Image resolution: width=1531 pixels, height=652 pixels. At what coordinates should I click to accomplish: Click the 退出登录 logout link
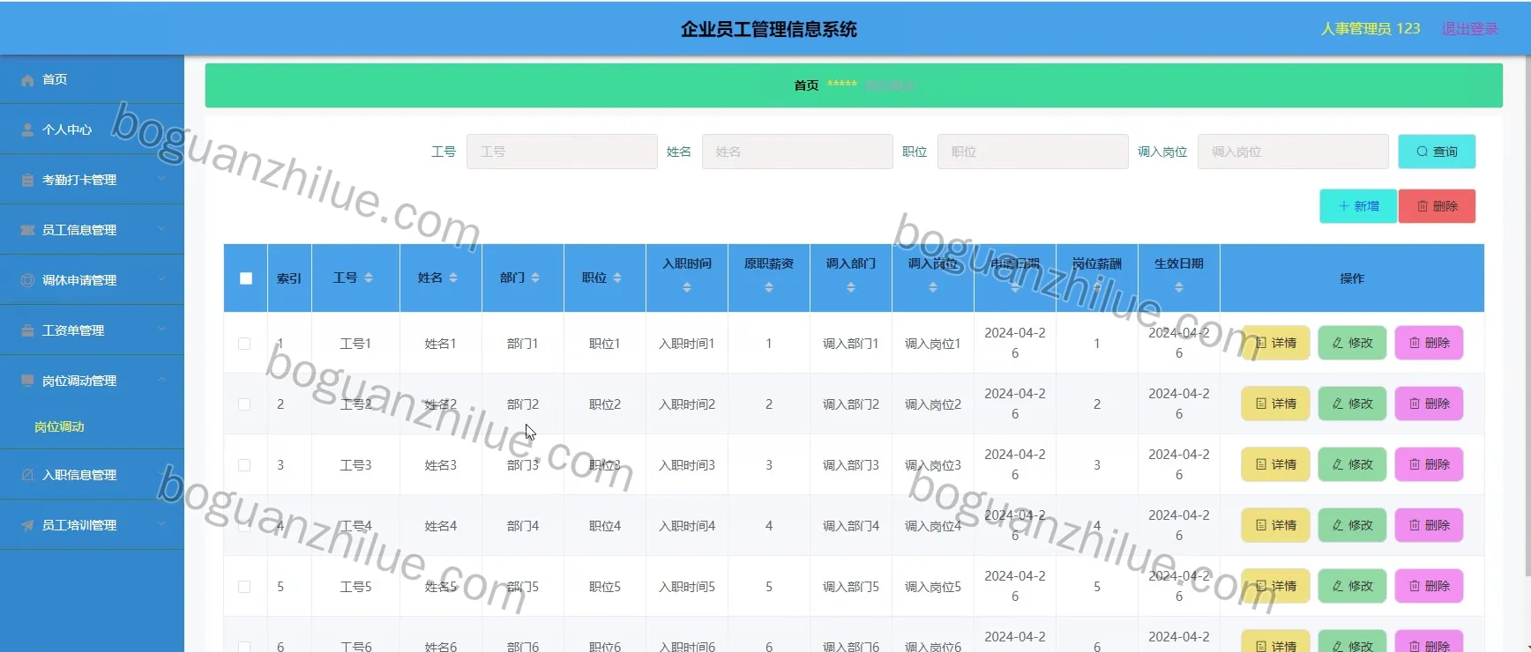click(x=1470, y=28)
